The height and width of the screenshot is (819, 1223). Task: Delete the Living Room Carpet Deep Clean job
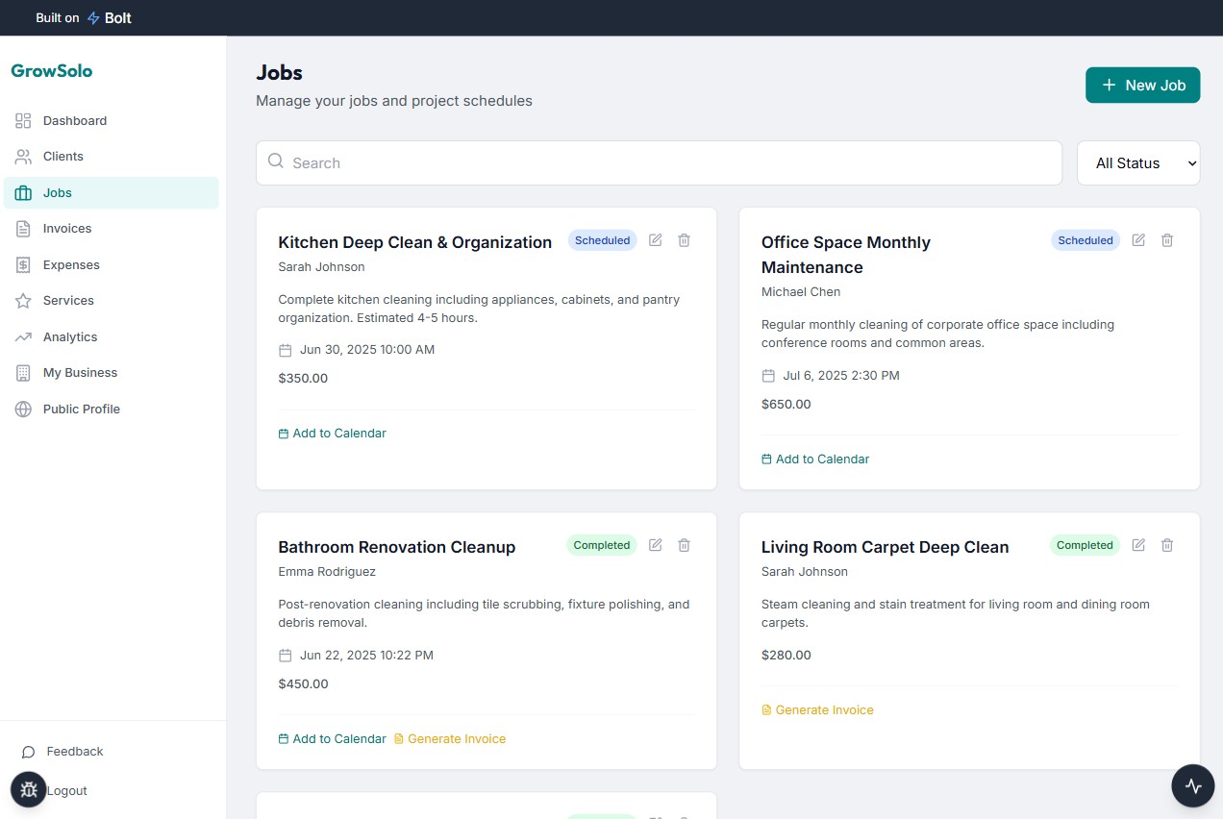pos(1167,545)
